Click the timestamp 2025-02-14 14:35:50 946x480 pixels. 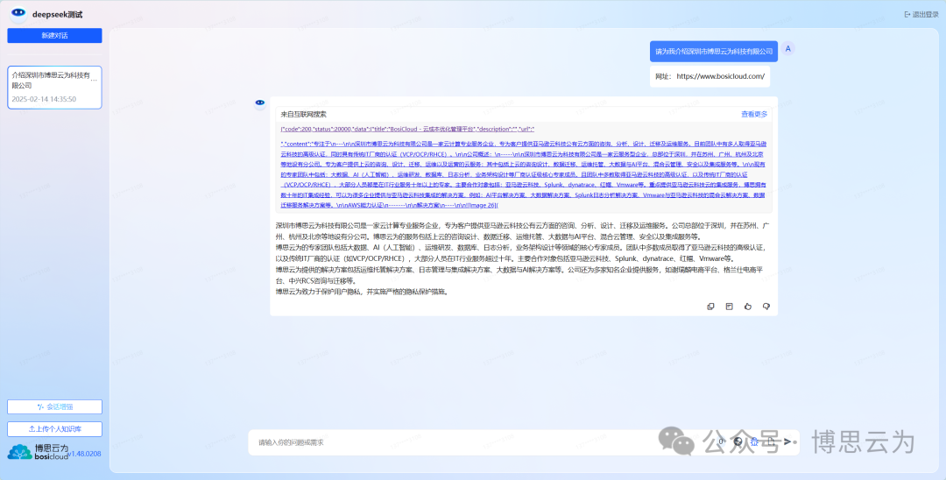coord(44,99)
